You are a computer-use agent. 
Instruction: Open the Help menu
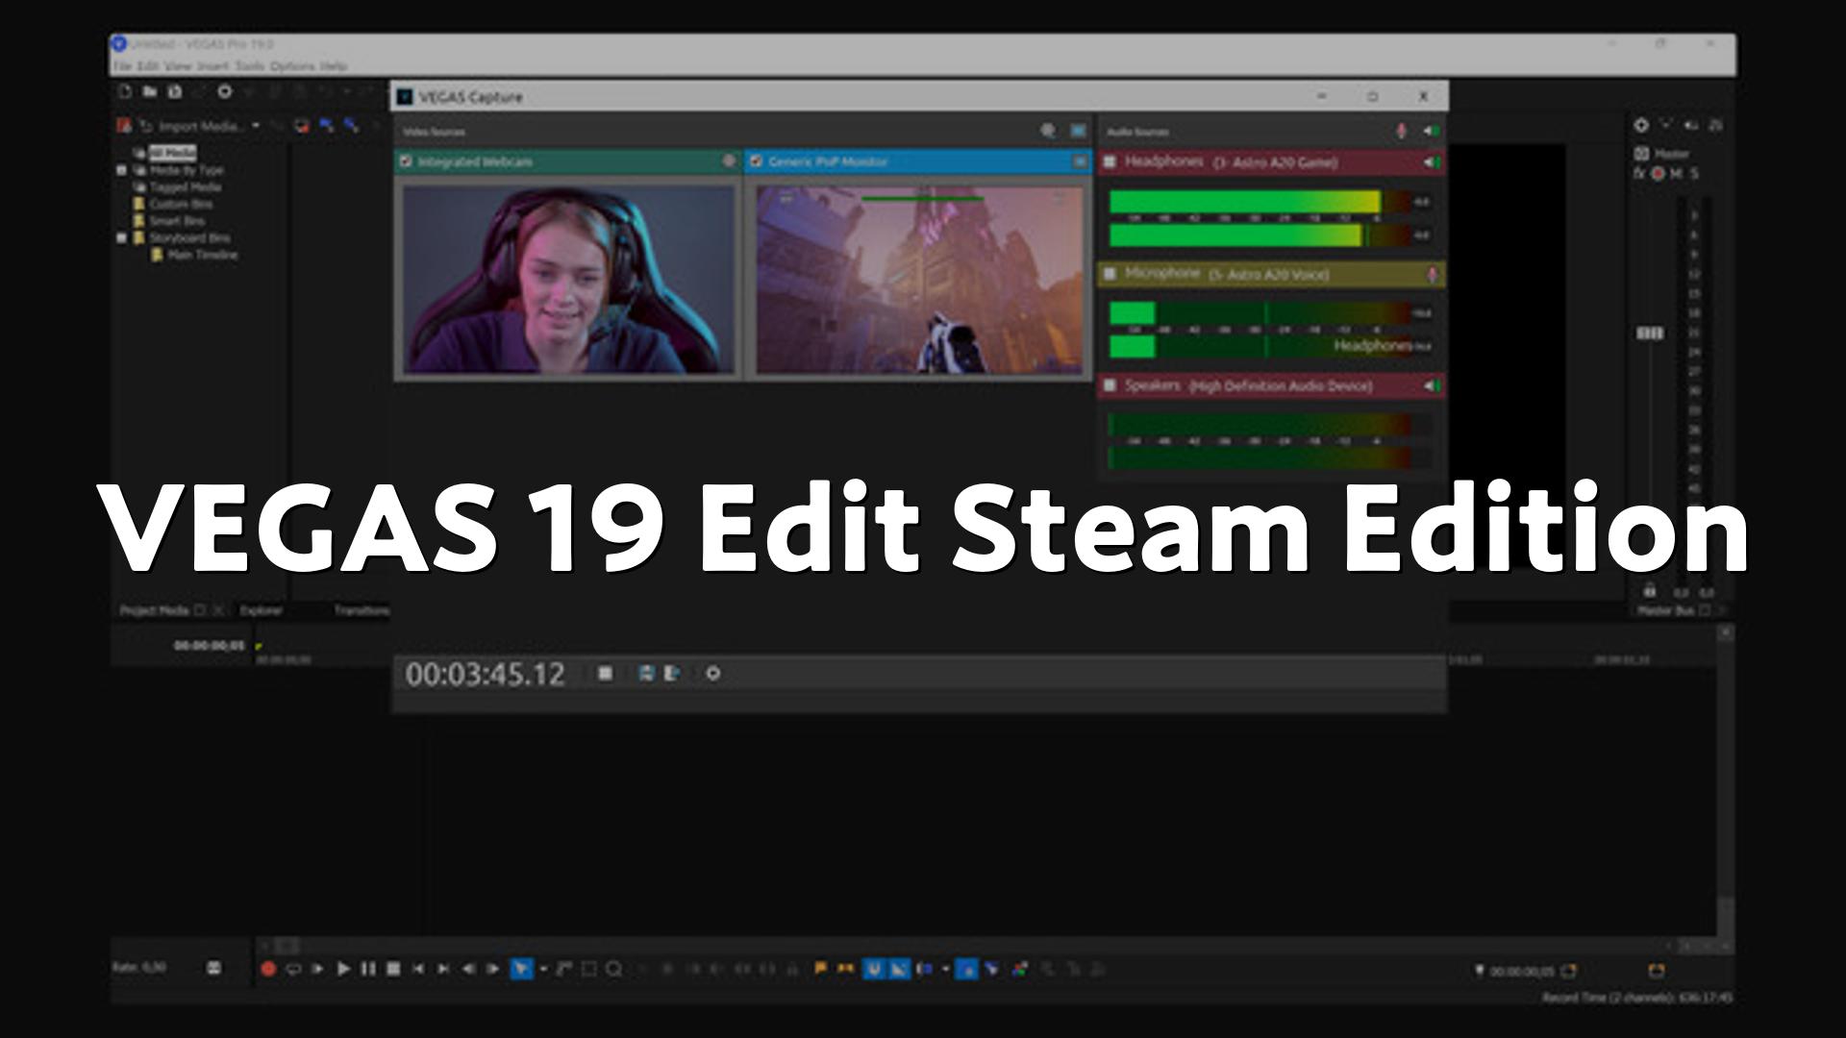click(333, 66)
